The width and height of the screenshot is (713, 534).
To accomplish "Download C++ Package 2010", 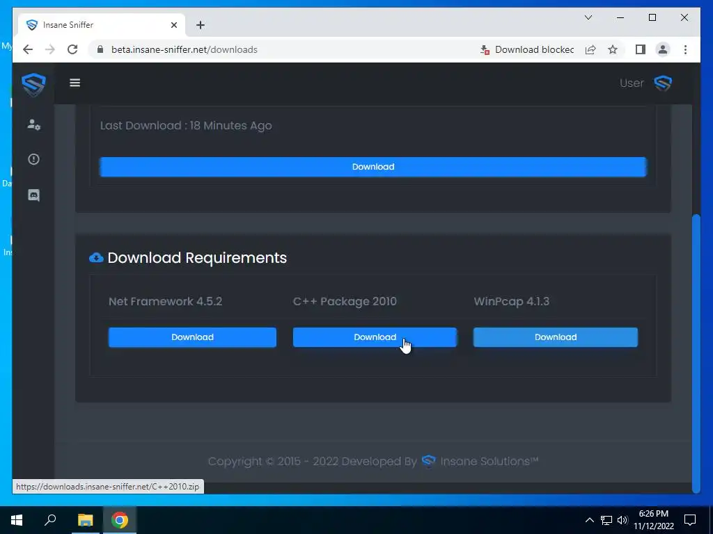I will (x=375, y=337).
